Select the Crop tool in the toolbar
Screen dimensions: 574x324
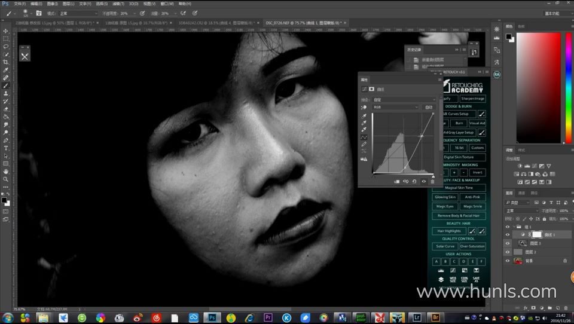(x=6, y=62)
